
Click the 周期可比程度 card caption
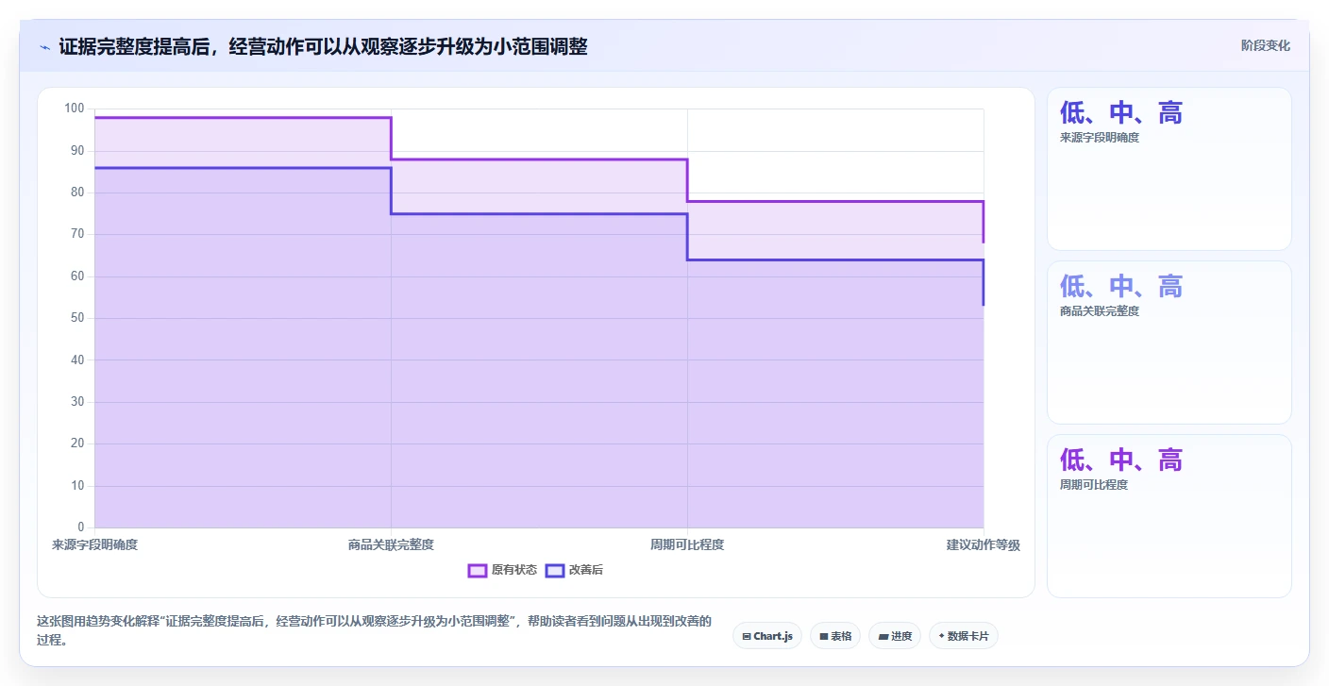pos(1094,485)
